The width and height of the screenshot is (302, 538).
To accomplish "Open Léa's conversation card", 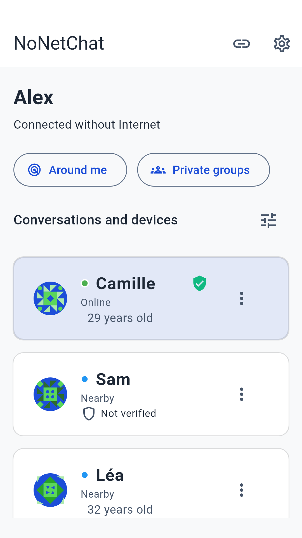I will point(151,483).
